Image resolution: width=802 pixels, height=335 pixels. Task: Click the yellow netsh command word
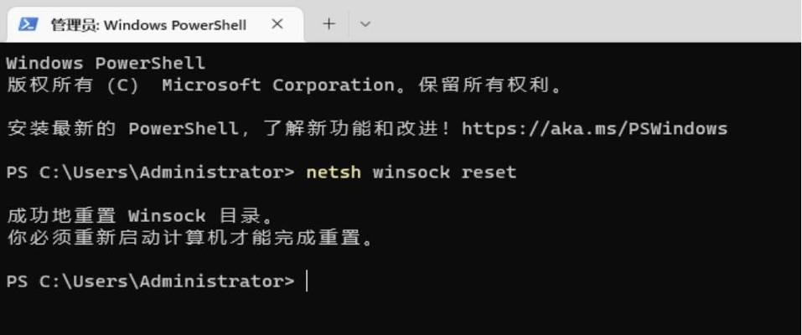tap(334, 173)
